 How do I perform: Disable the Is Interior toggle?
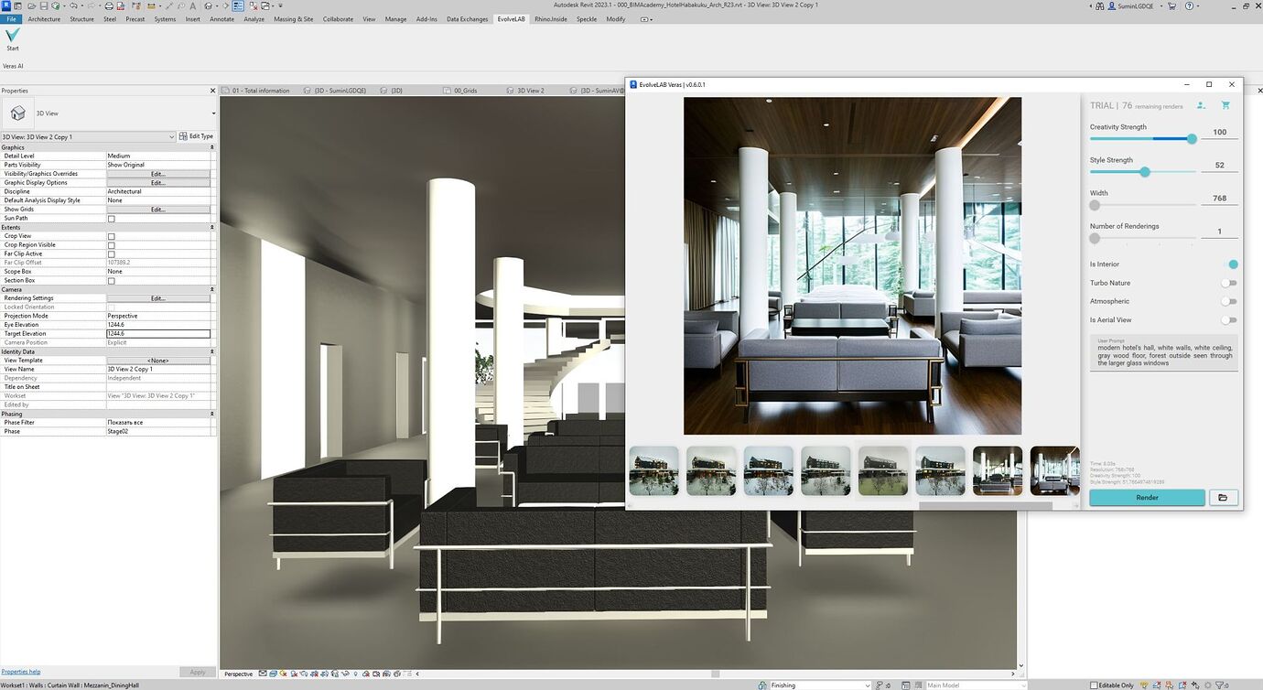coord(1233,264)
